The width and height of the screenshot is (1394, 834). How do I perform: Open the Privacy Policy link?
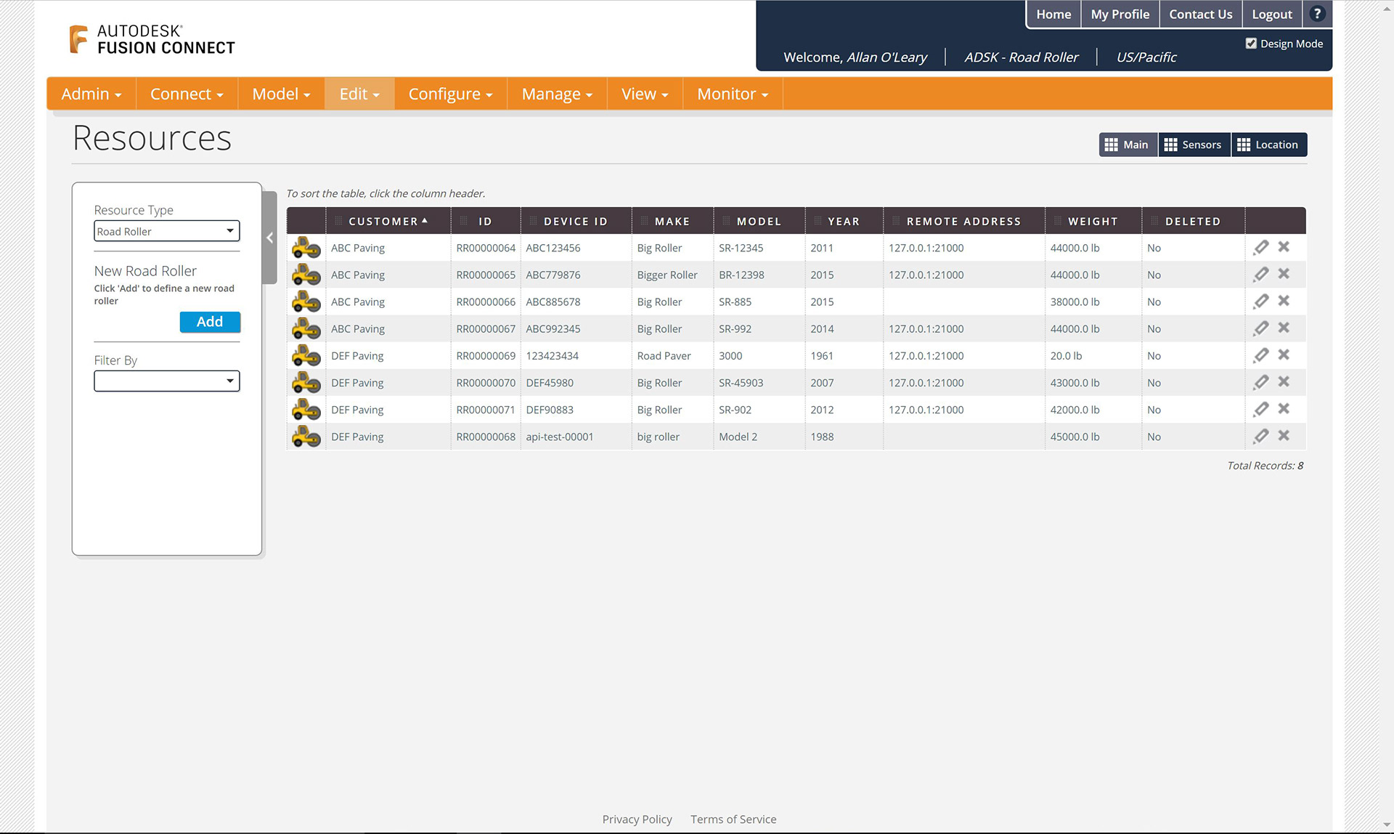(x=637, y=819)
